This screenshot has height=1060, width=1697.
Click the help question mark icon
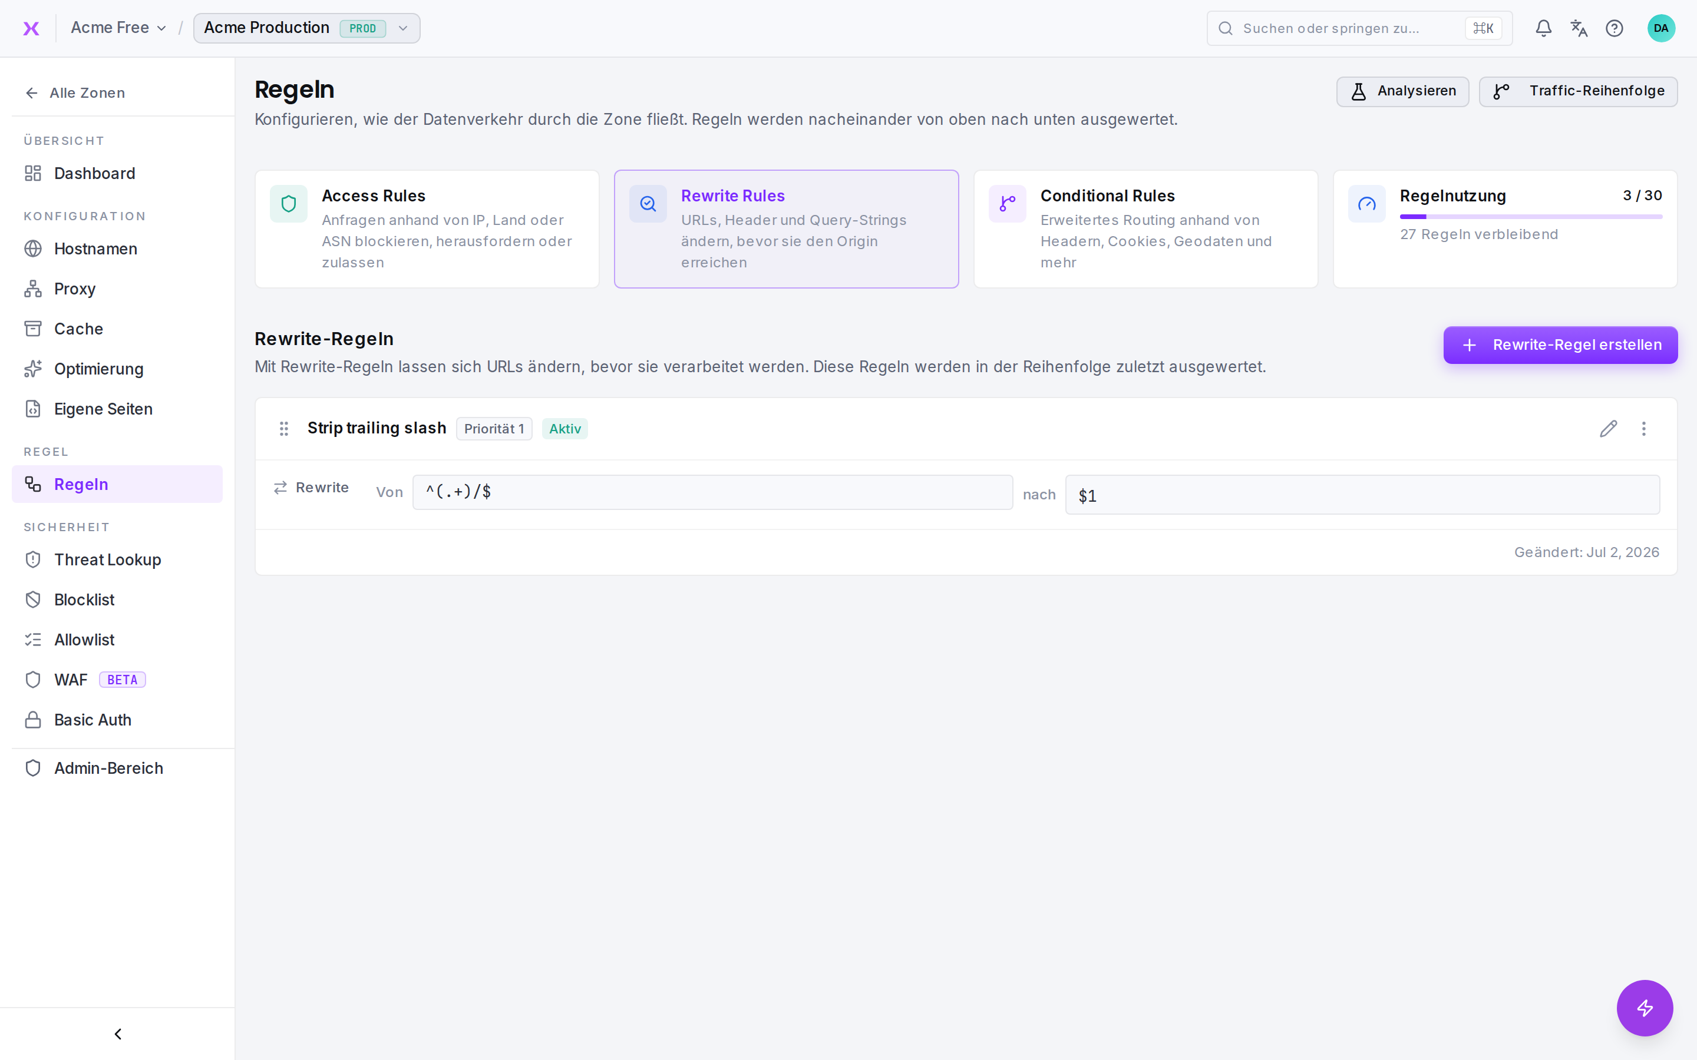[x=1615, y=28]
